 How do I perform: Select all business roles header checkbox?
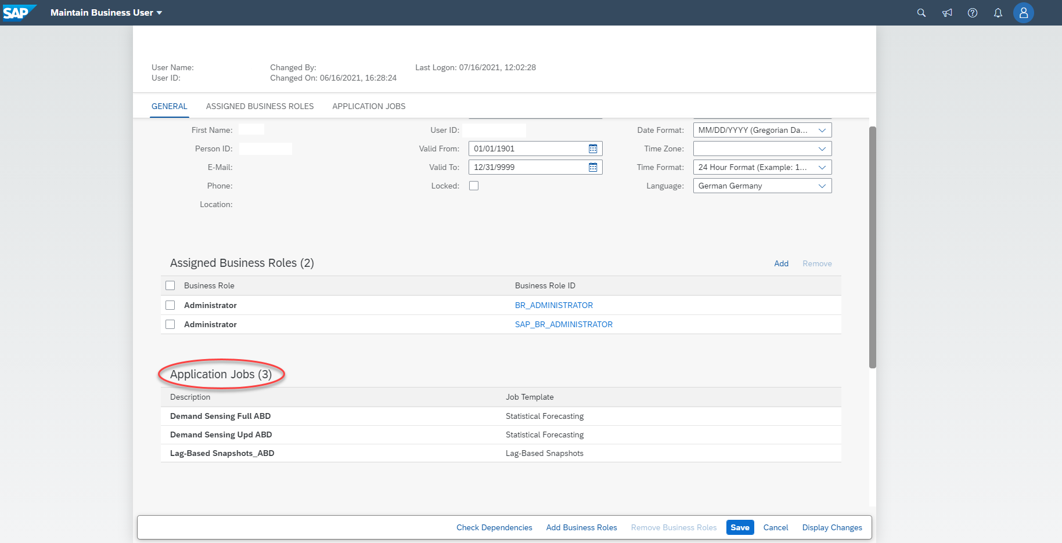click(x=170, y=285)
